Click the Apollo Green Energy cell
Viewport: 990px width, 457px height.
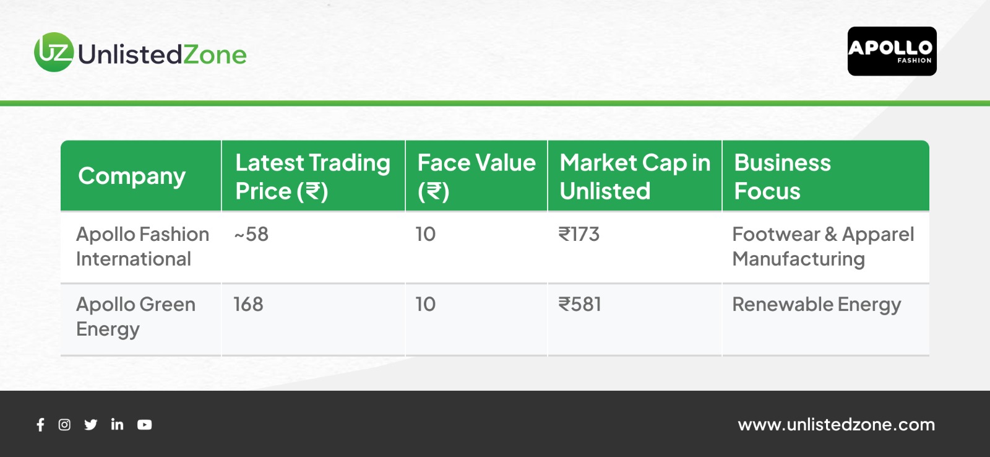tap(136, 316)
